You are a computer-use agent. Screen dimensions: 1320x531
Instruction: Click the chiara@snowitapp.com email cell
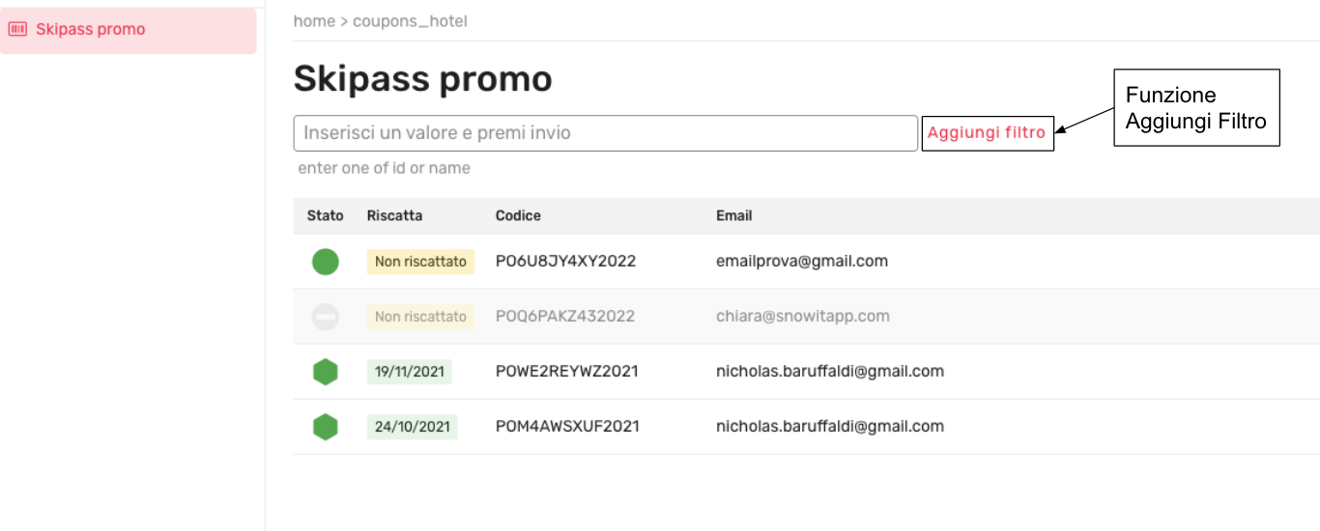tap(802, 317)
